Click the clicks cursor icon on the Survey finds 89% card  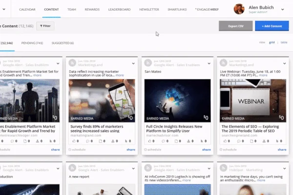[126, 141]
